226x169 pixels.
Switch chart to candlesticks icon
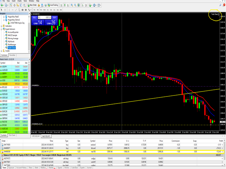tap(65, 5)
